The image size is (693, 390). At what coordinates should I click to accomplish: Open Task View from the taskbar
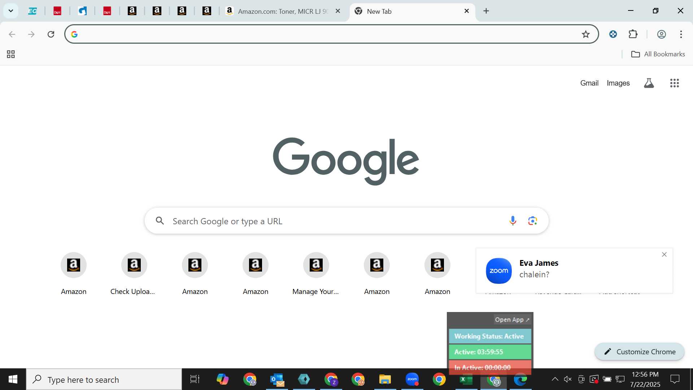(x=195, y=380)
